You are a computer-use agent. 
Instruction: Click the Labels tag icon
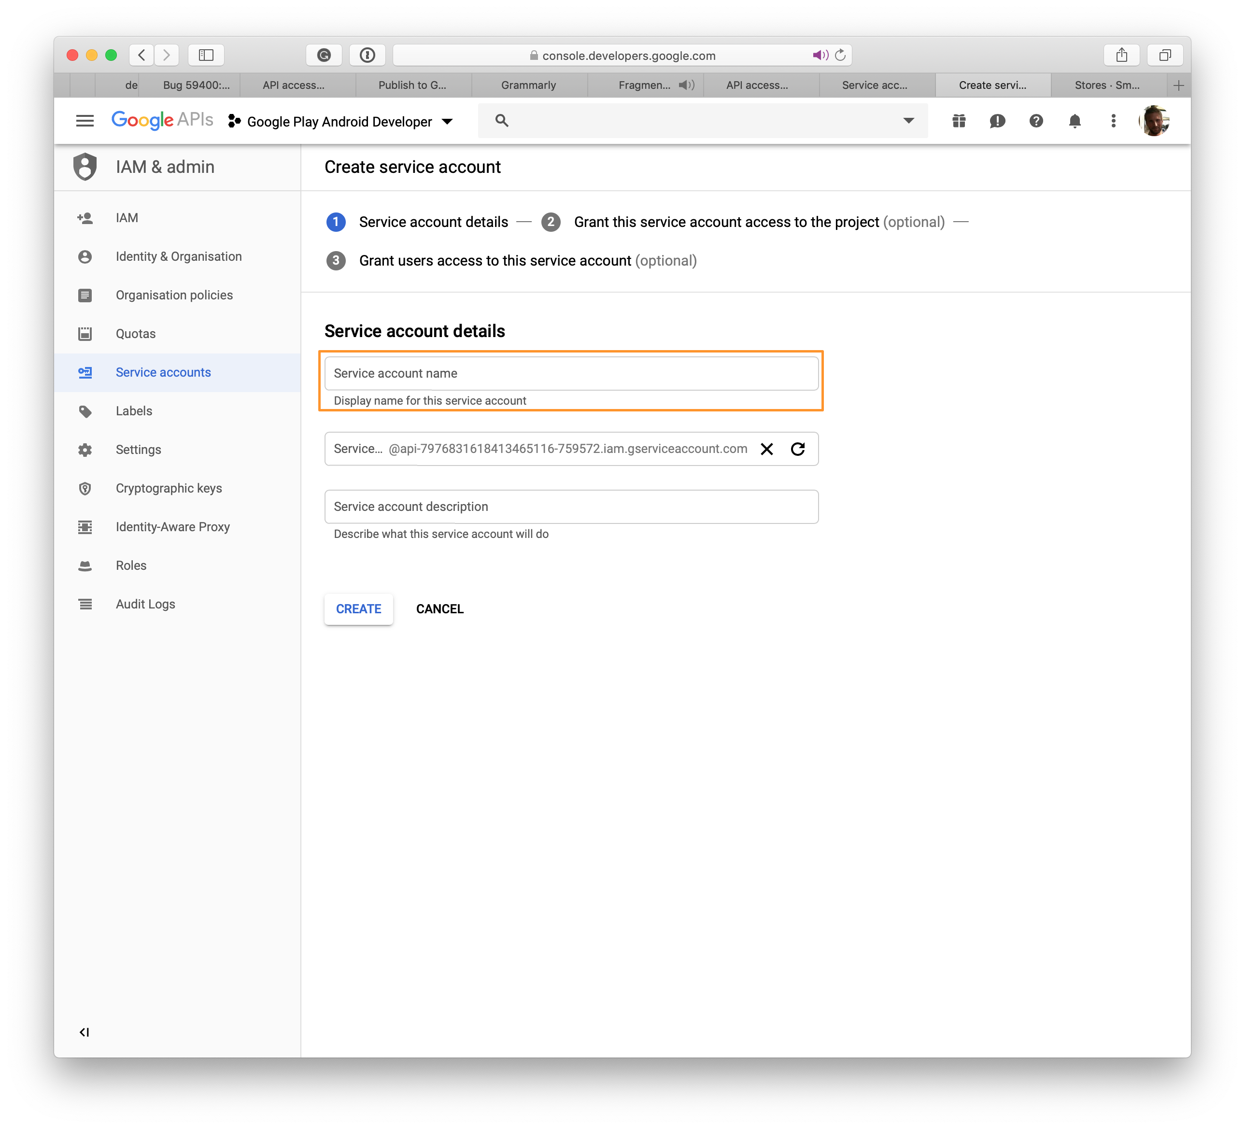87,410
